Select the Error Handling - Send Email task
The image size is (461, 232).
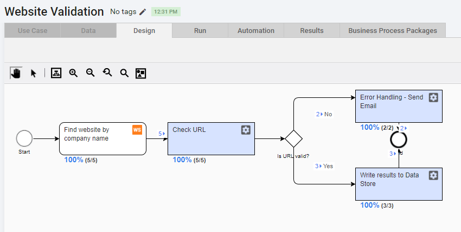[399, 106]
